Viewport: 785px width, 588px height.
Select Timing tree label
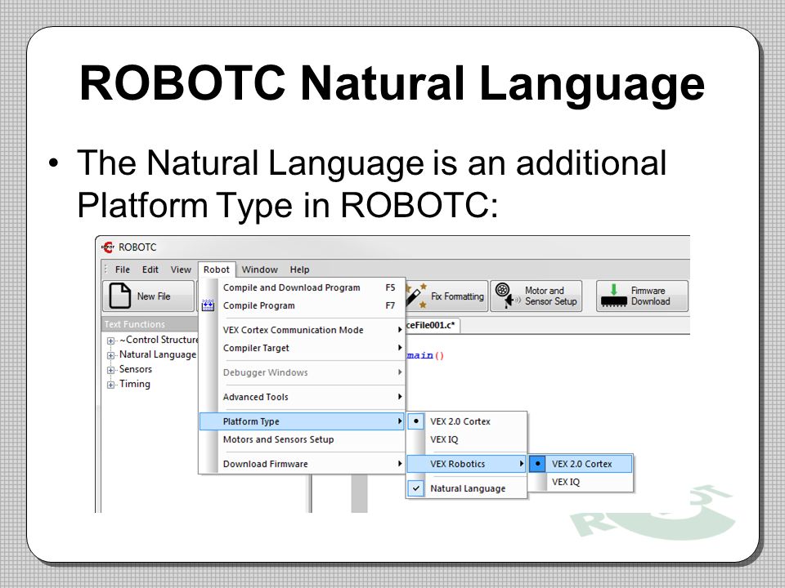[135, 384]
